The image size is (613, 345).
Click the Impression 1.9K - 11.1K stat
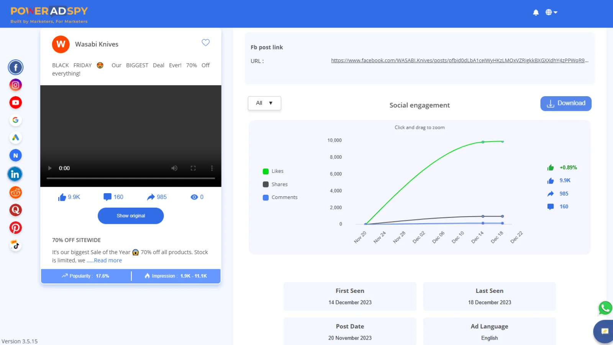[x=176, y=276]
